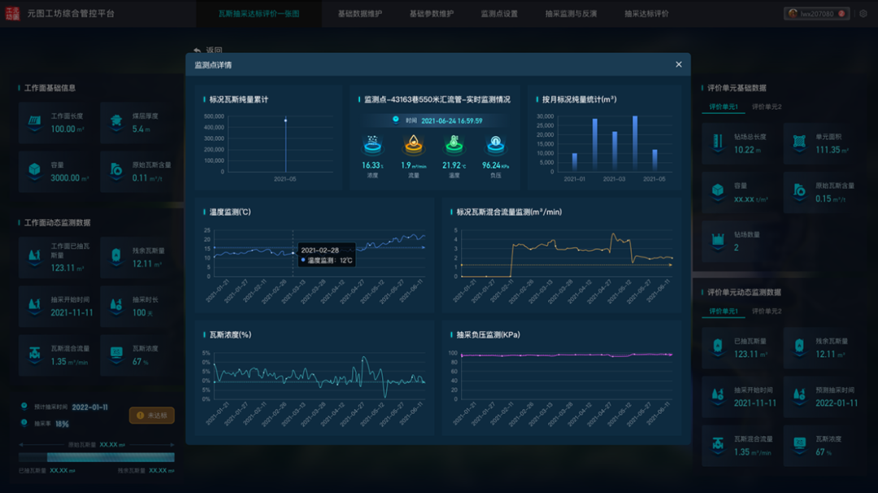Click the 钻场总长度 value 10.22
The height and width of the screenshot is (493, 878).
coord(748,150)
